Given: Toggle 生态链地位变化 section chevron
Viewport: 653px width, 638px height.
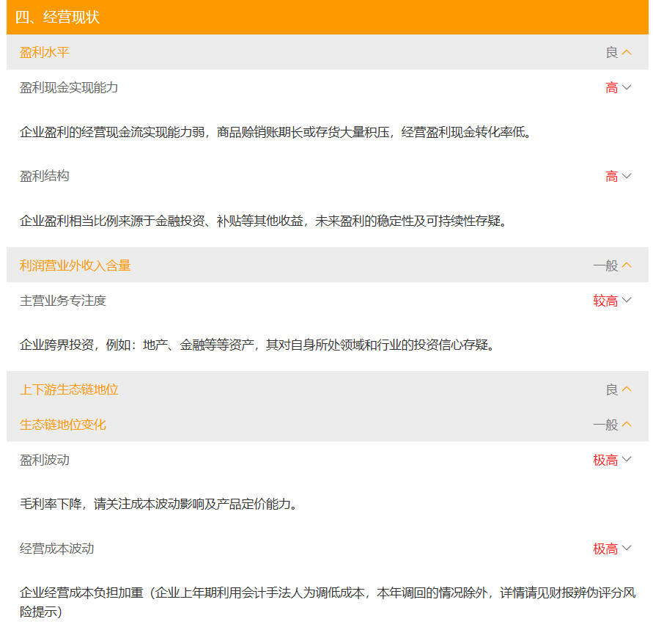Looking at the screenshot, I should [x=627, y=424].
